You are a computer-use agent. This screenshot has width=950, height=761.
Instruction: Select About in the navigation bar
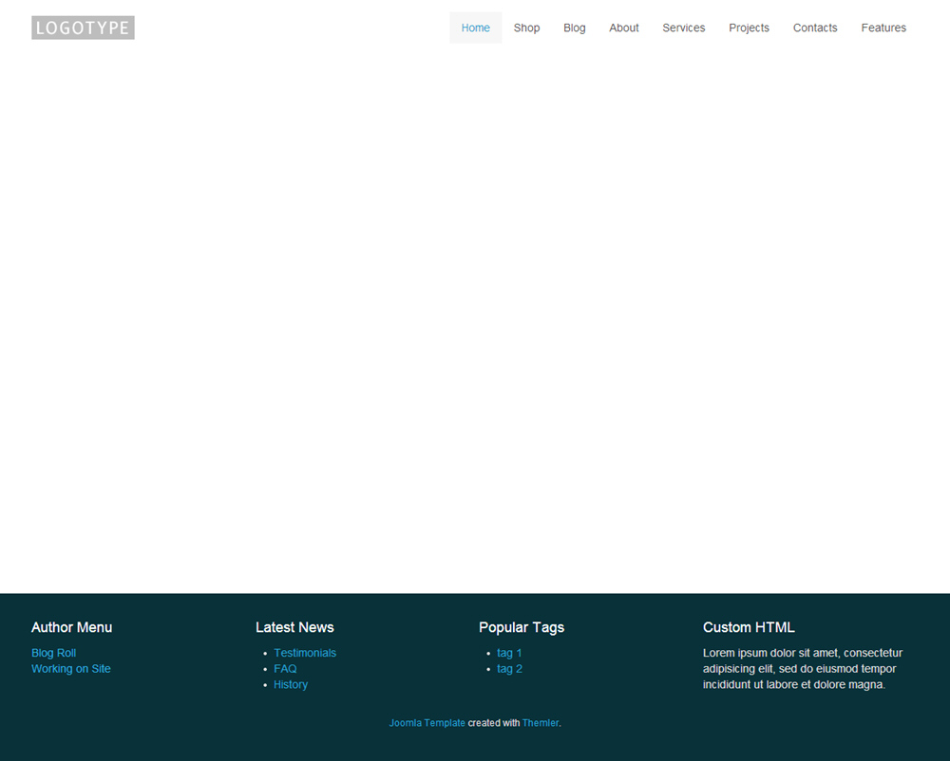tap(623, 28)
